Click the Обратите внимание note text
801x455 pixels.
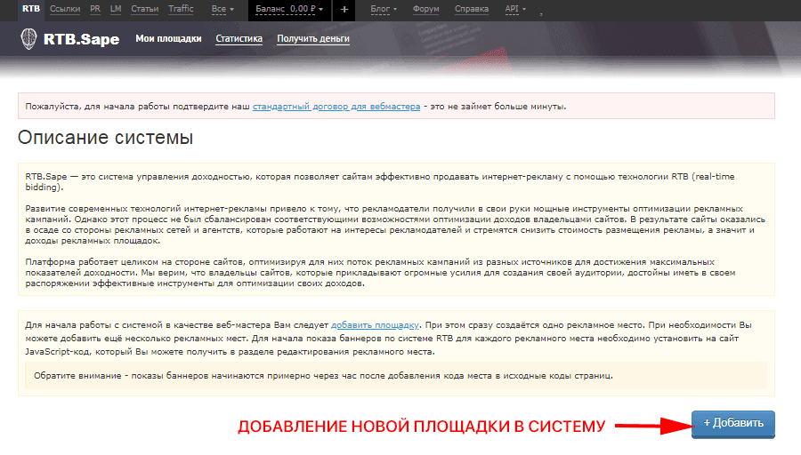323,376
